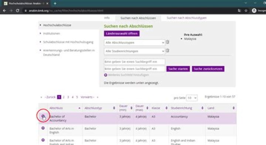The height and width of the screenshot is (145, 266).
Task: Click plus icon to add another search field
Action: pyautogui.click(x=106, y=75)
